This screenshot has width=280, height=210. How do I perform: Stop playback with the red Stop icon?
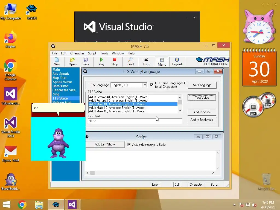(115, 62)
